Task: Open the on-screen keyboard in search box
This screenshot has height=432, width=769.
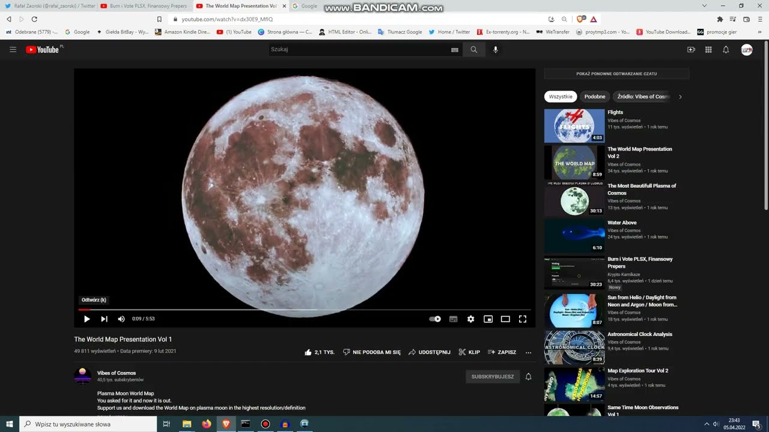Action: click(455, 50)
